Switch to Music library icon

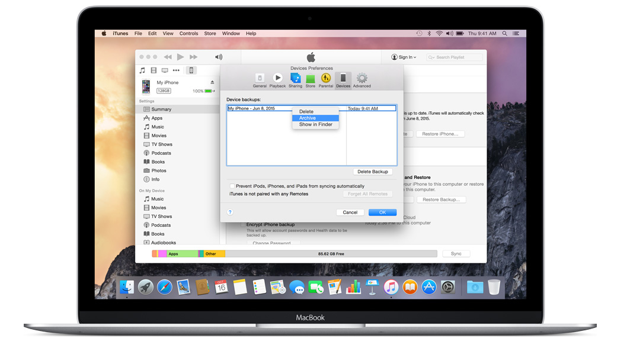[142, 70]
